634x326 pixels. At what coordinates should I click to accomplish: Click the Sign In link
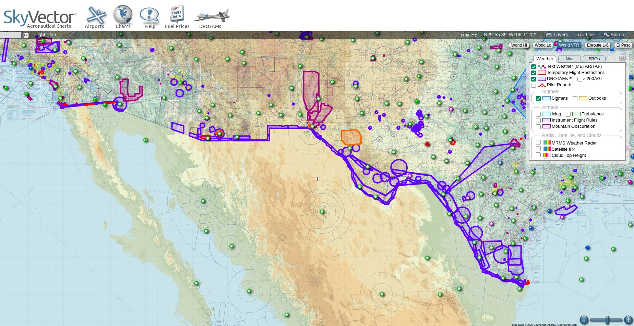[615, 35]
